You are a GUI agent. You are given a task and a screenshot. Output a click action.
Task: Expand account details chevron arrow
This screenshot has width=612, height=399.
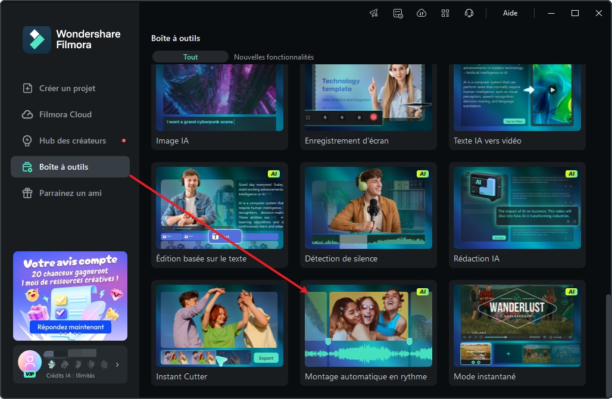pos(117,364)
